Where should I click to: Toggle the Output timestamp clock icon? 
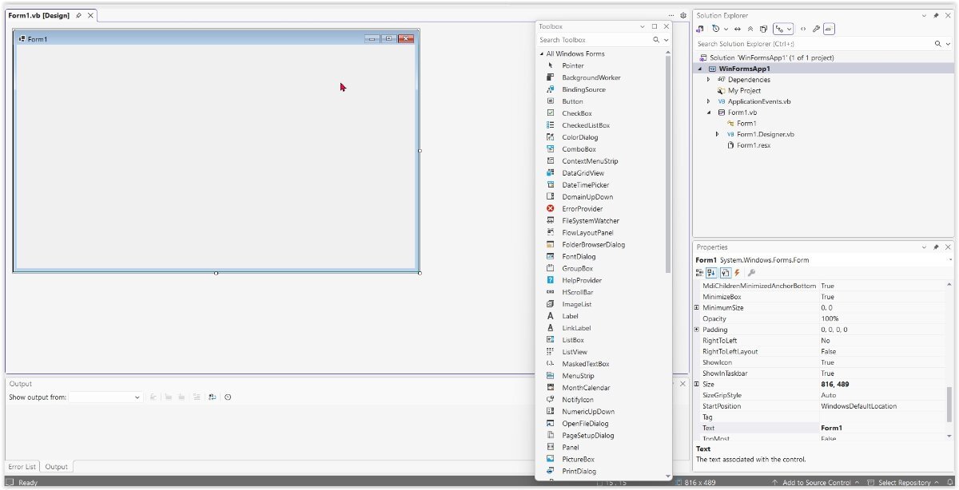point(228,397)
